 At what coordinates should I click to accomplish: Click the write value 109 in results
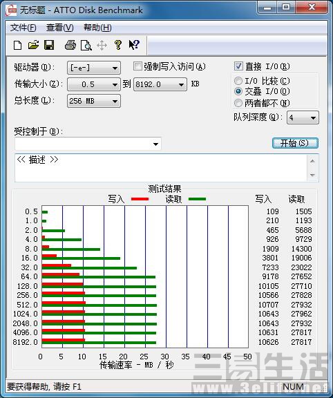tap(272, 211)
